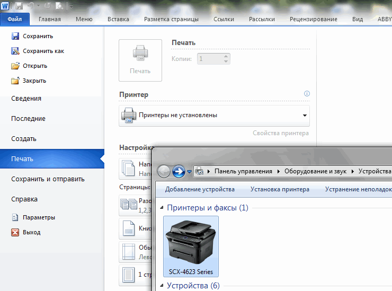Click the printer info icon beside Принтер
Image resolution: width=392 pixels, height=291 pixels.
click(307, 94)
